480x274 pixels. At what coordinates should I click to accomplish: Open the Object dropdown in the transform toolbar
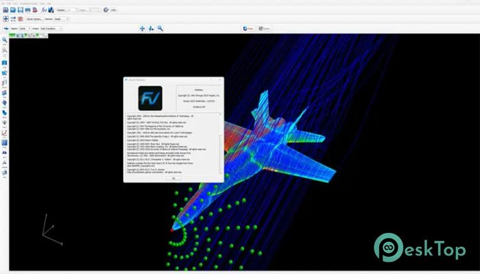tap(25, 29)
